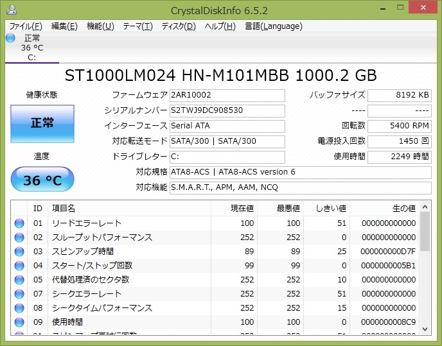Select the 使用時間 row name in SMART list
442x346 pixels.
click(x=67, y=322)
